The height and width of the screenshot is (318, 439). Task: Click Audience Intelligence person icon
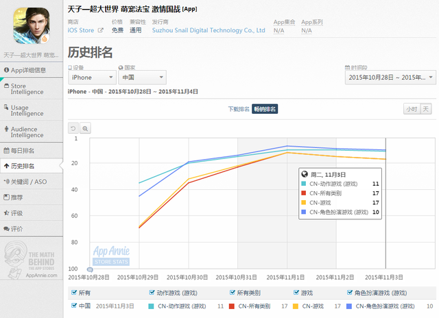(x=6, y=129)
